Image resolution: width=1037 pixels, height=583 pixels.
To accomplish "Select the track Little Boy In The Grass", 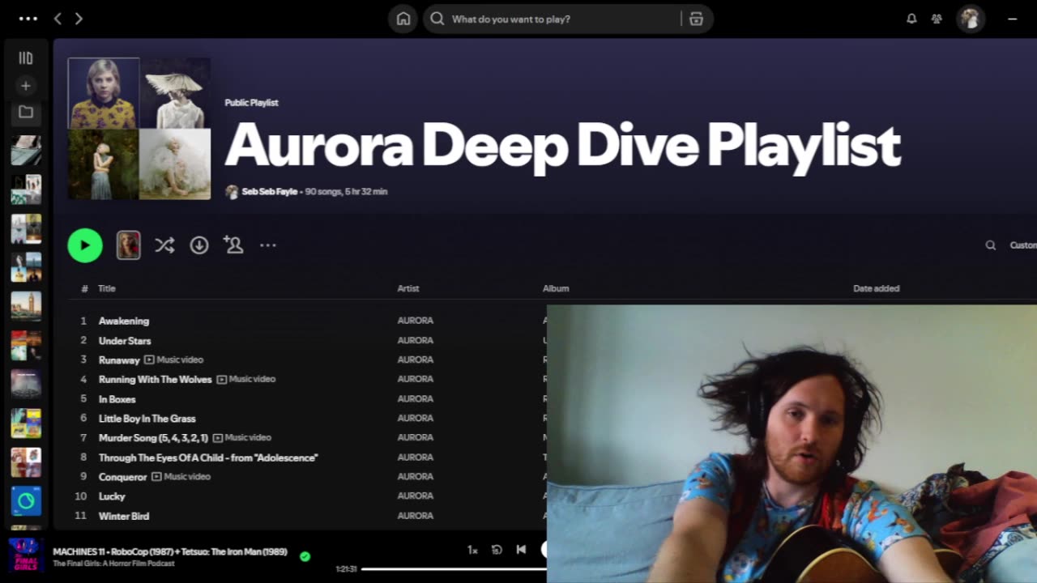I will (x=147, y=419).
